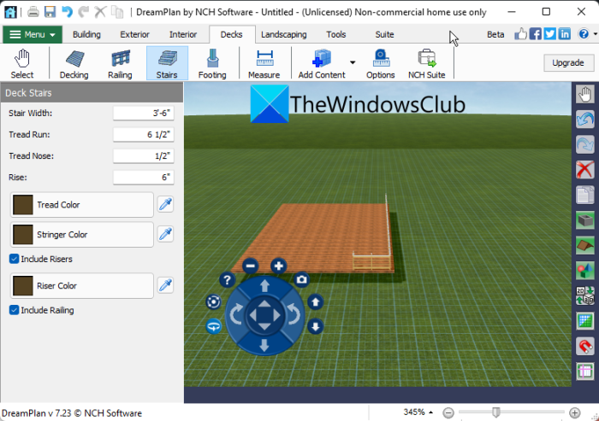Select the hand Select tool
The height and width of the screenshot is (421, 599).
tap(22, 63)
